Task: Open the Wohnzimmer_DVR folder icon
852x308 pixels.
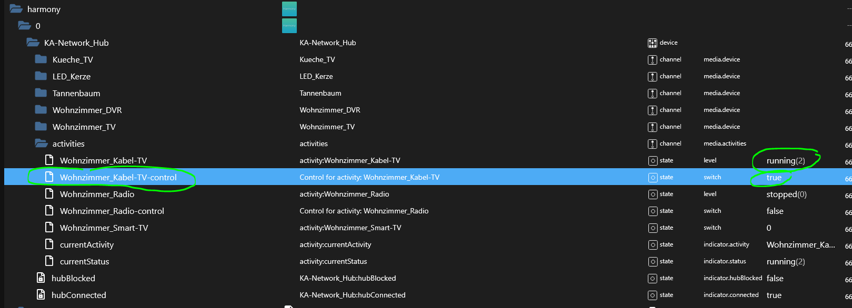Action: pyautogui.click(x=42, y=110)
